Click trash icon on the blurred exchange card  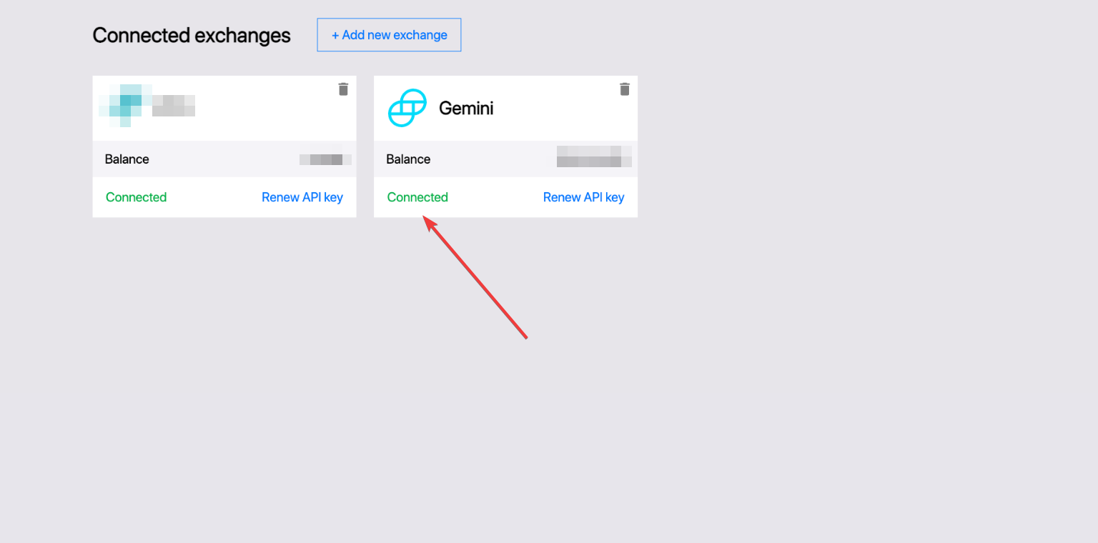[x=343, y=89]
